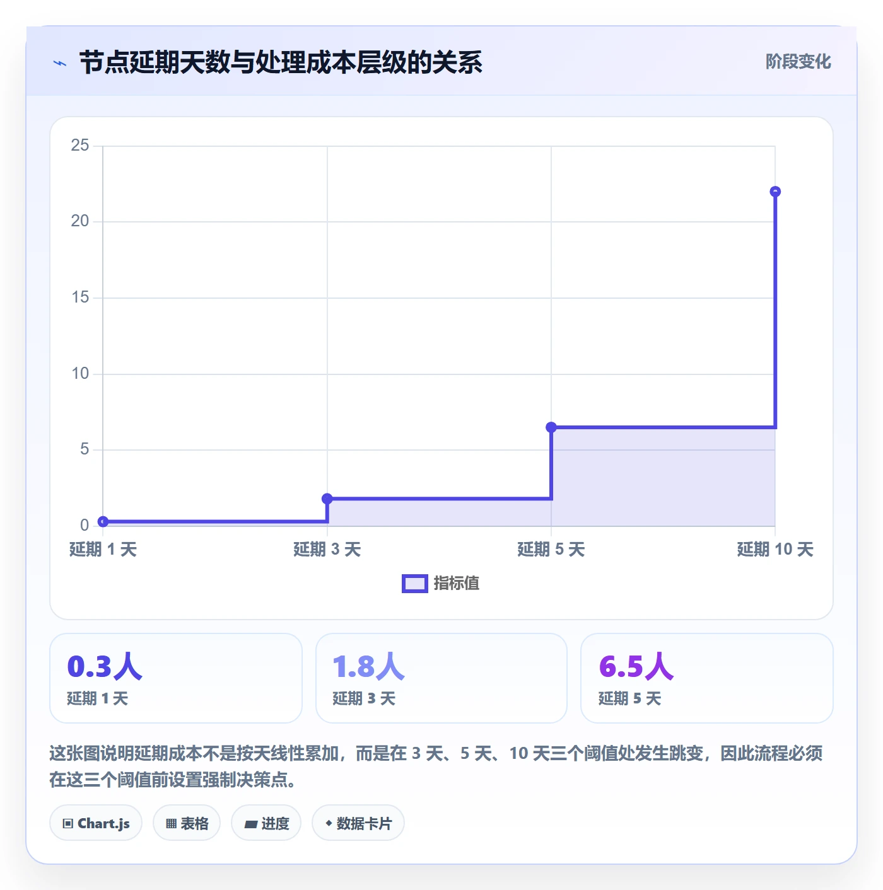This screenshot has height=890, width=883.
Task: Click the y-axis tick label 25
Action: [80, 146]
